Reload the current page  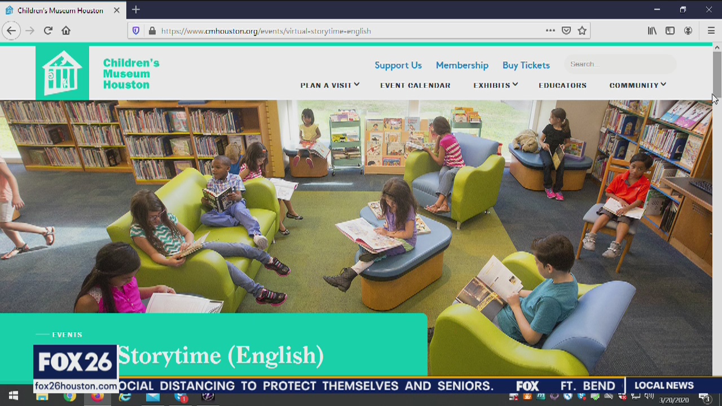48,31
